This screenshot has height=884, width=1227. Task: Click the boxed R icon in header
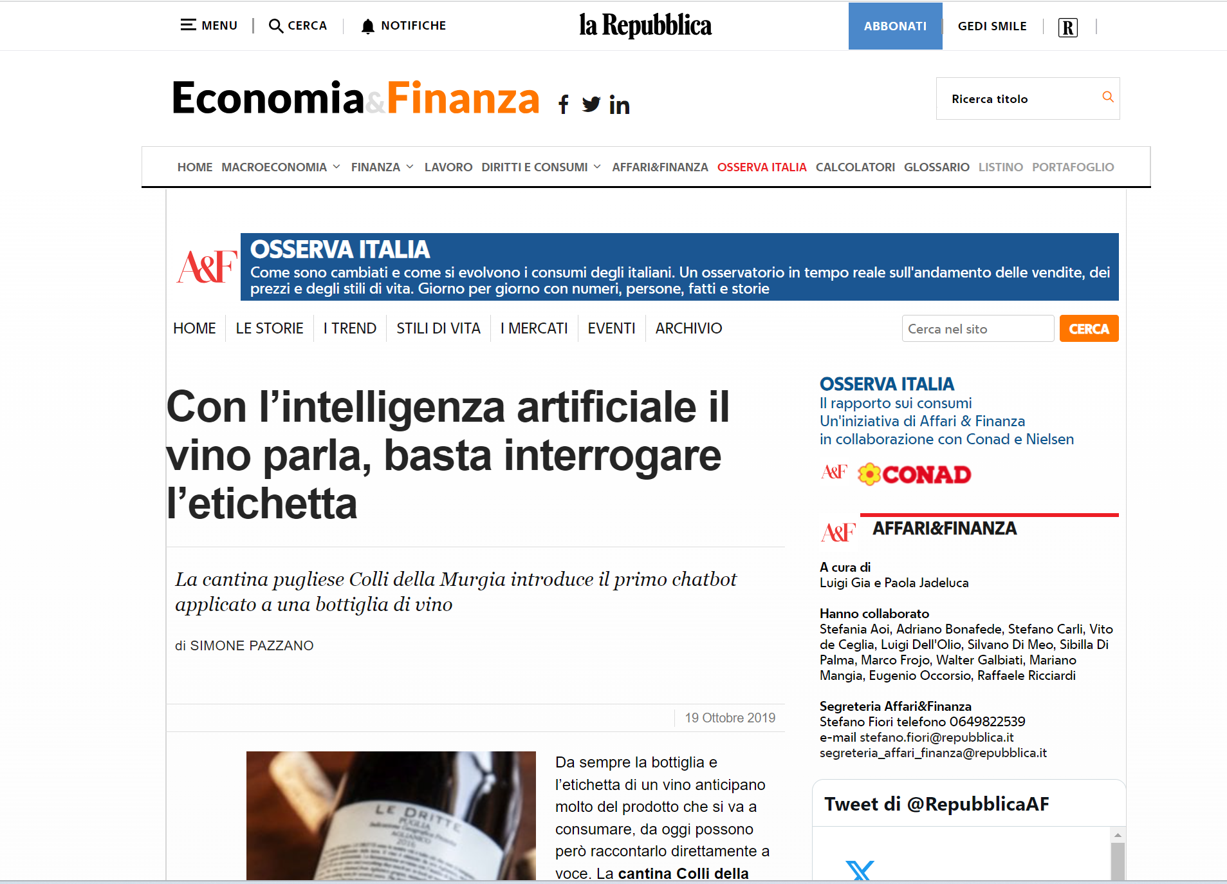1067,27
